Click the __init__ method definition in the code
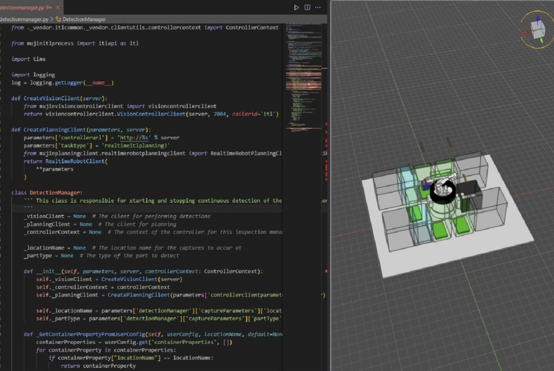 click(x=50, y=271)
